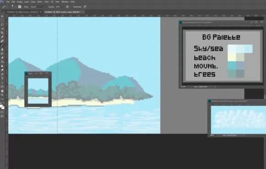The image size is (266, 169).
Task: Select the Rectangular Marquee tool
Action: pos(2,20)
